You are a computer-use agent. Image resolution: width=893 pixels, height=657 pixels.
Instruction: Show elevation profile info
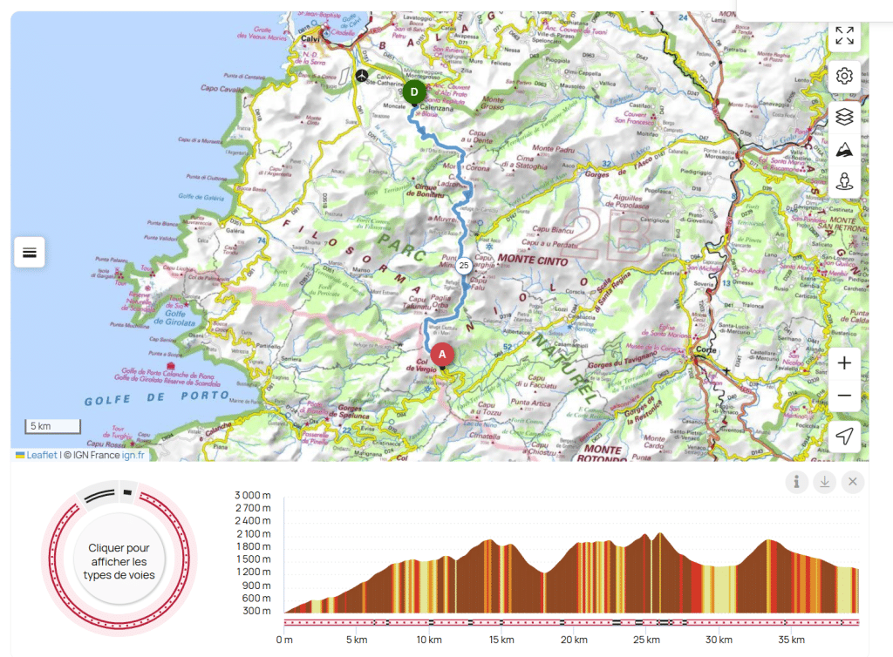[797, 482]
